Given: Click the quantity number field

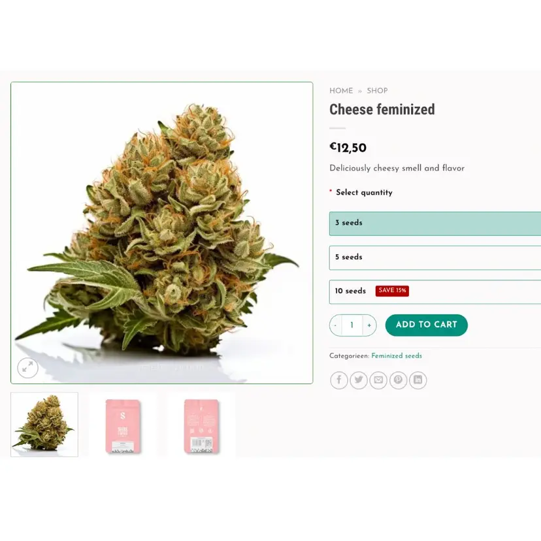Looking at the screenshot, I should coord(352,325).
